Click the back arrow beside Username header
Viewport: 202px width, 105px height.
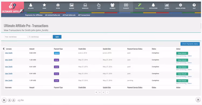(4, 49)
